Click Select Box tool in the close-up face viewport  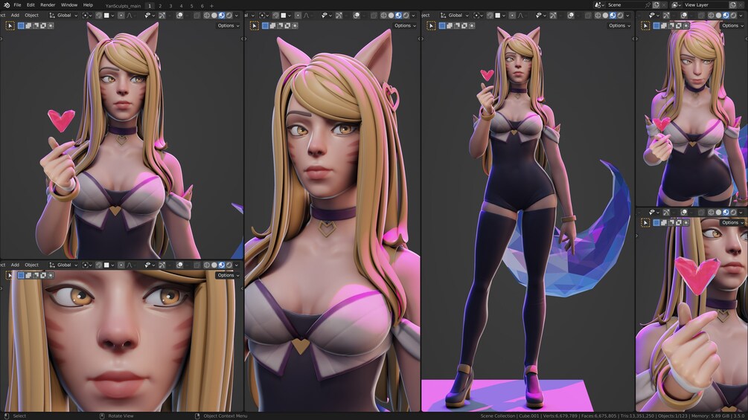pyautogui.click(x=10, y=275)
